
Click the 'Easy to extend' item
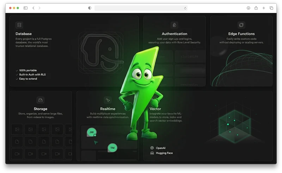pyautogui.click(x=26, y=79)
